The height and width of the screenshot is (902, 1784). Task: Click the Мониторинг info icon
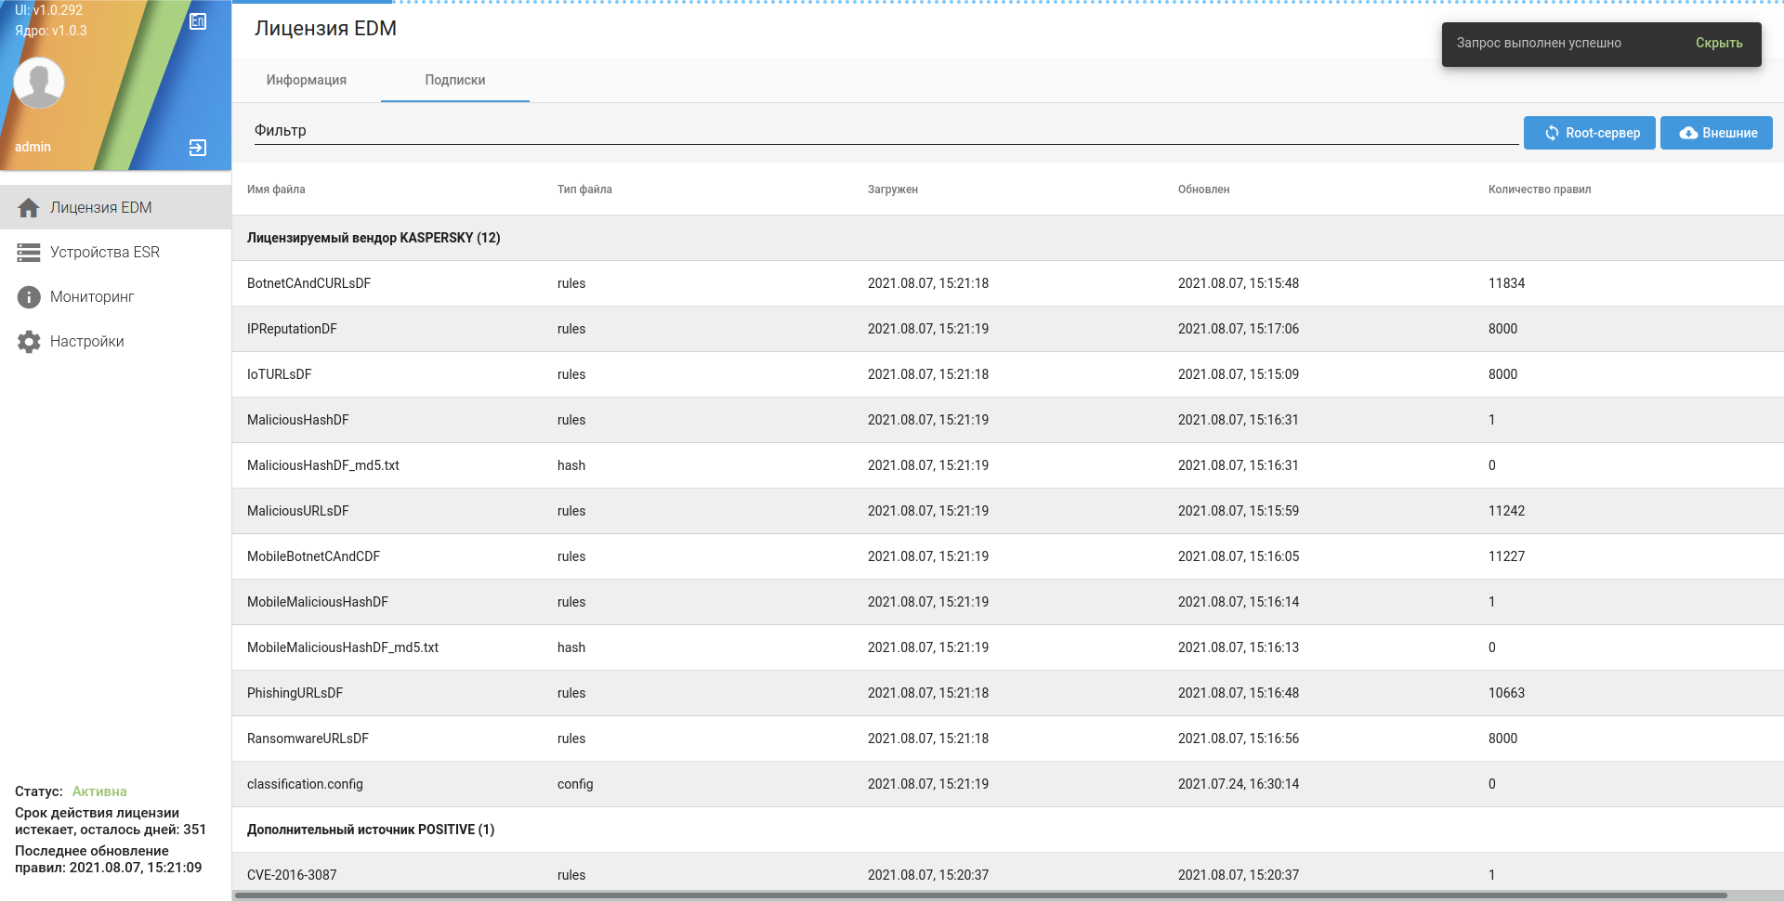click(x=29, y=297)
